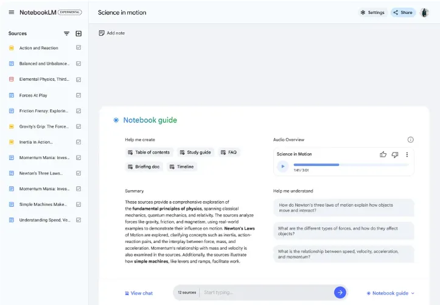
Task: Open audio overview more options menu
Action: pyautogui.click(x=407, y=154)
